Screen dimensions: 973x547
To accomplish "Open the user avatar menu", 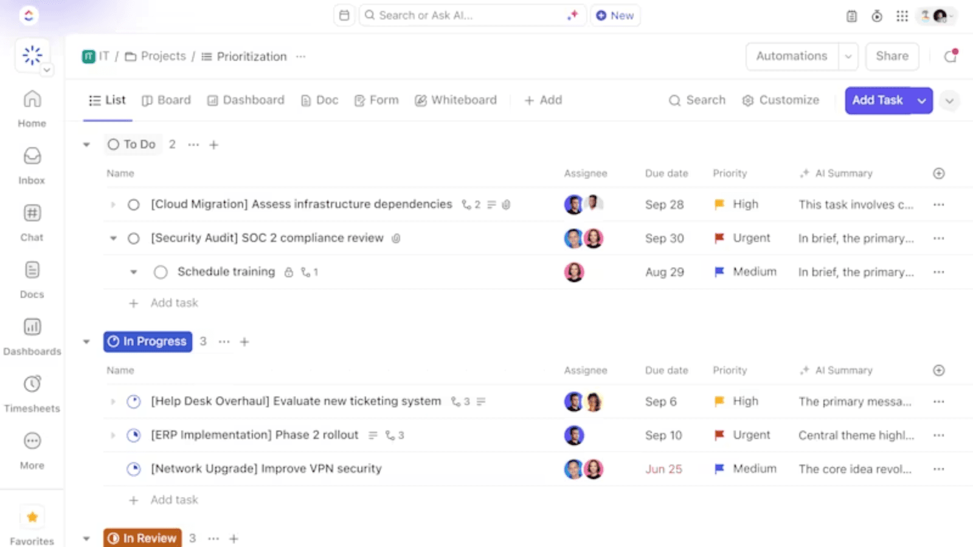I will [x=937, y=16].
